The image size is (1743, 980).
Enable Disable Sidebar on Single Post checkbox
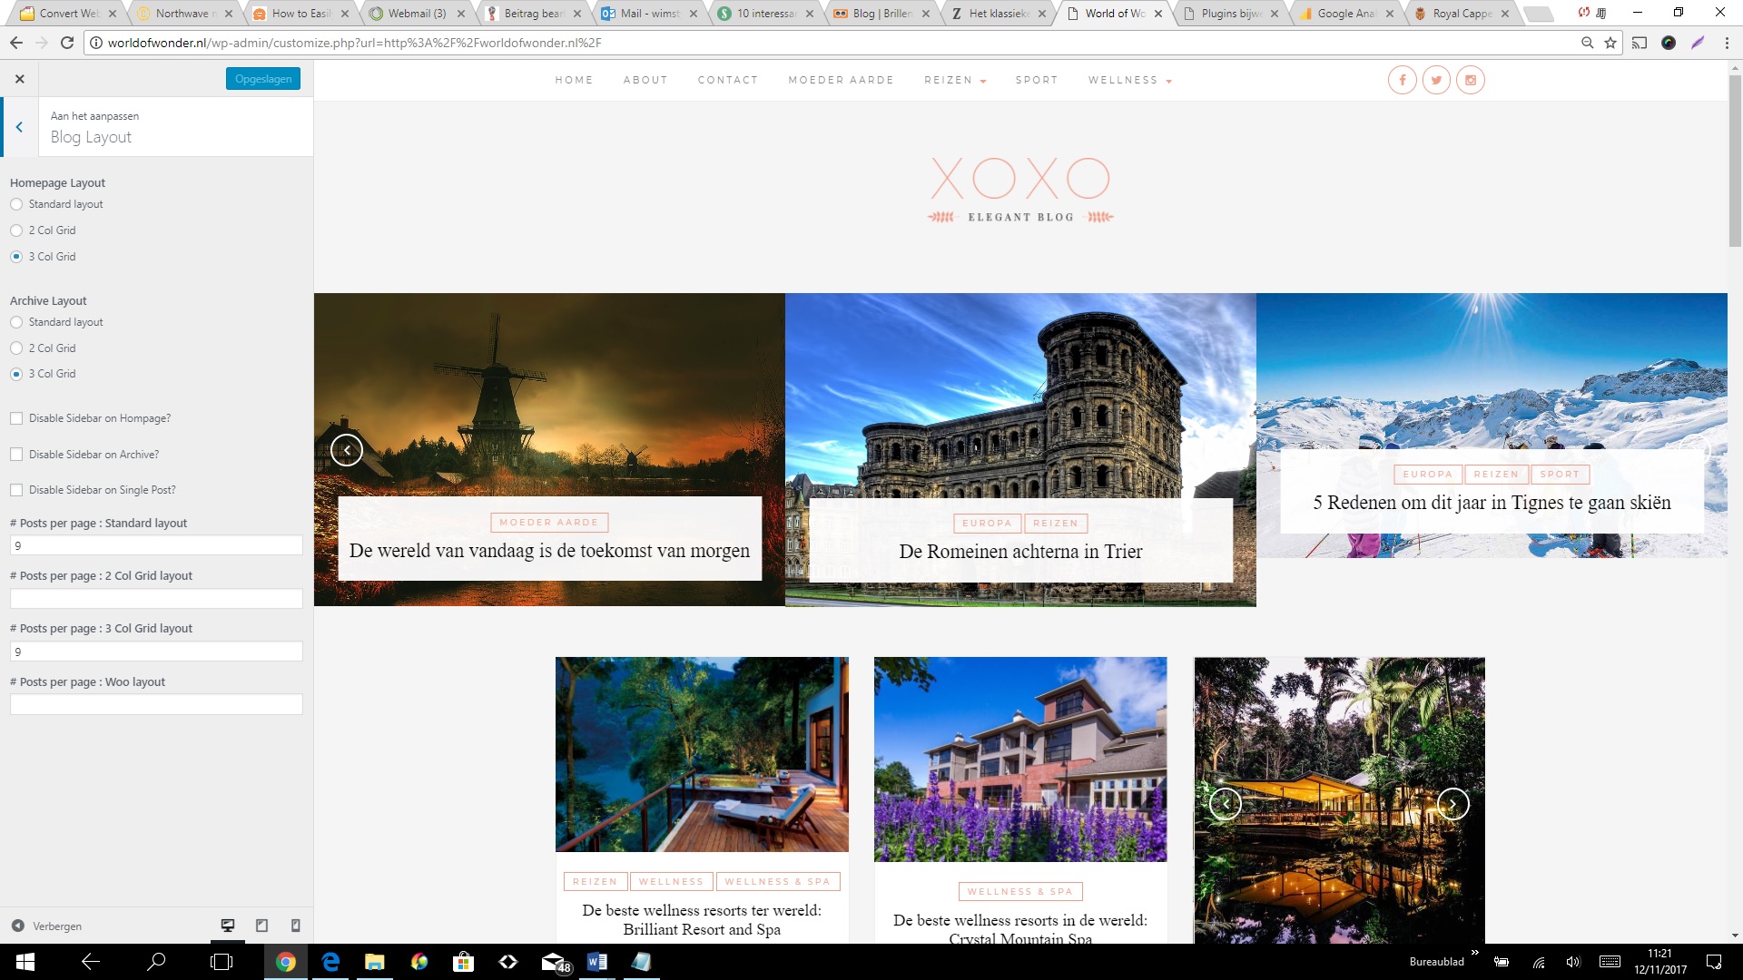(16, 490)
